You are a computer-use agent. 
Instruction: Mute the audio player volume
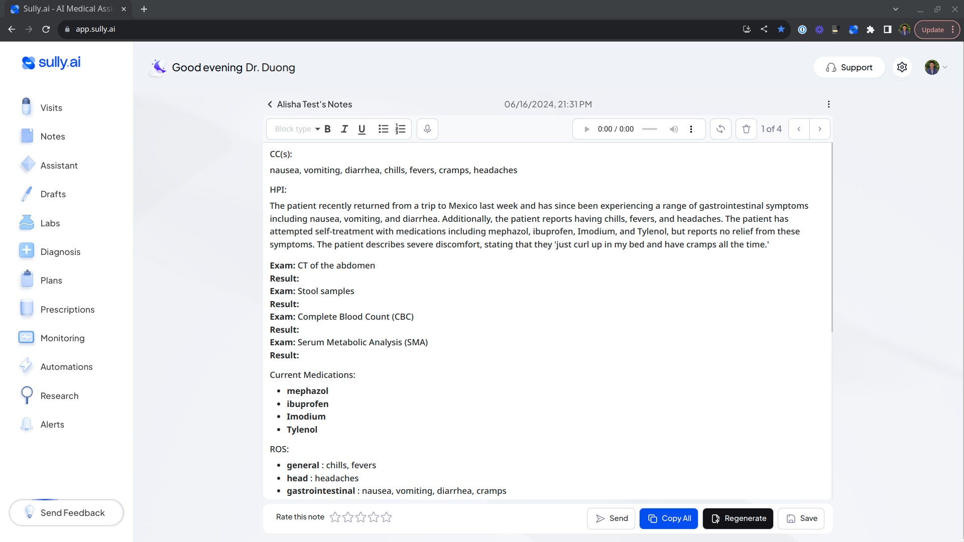[674, 129]
